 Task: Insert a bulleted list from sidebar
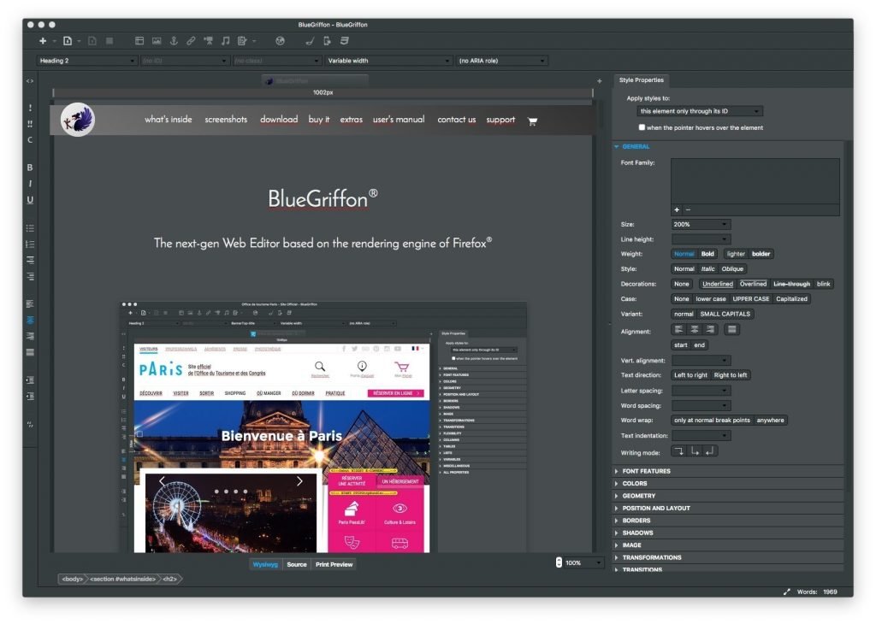pos(30,228)
